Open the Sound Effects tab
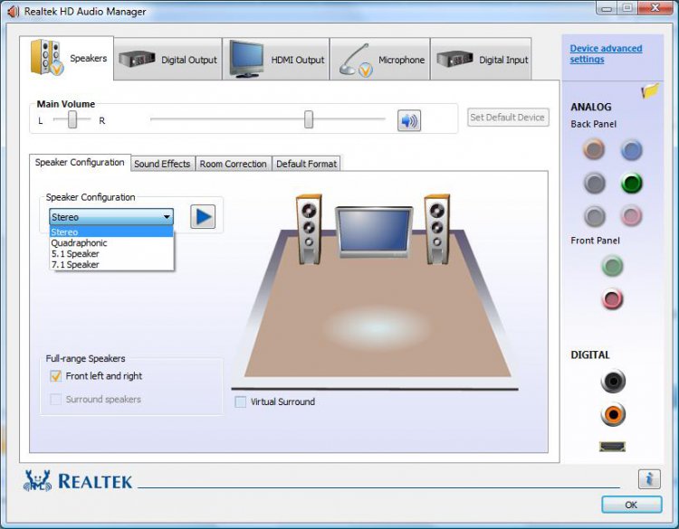 click(x=162, y=164)
